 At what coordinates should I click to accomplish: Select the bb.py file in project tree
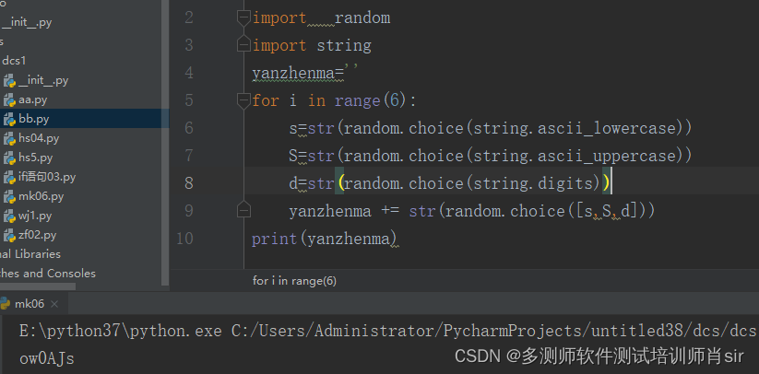click(x=34, y=119)
